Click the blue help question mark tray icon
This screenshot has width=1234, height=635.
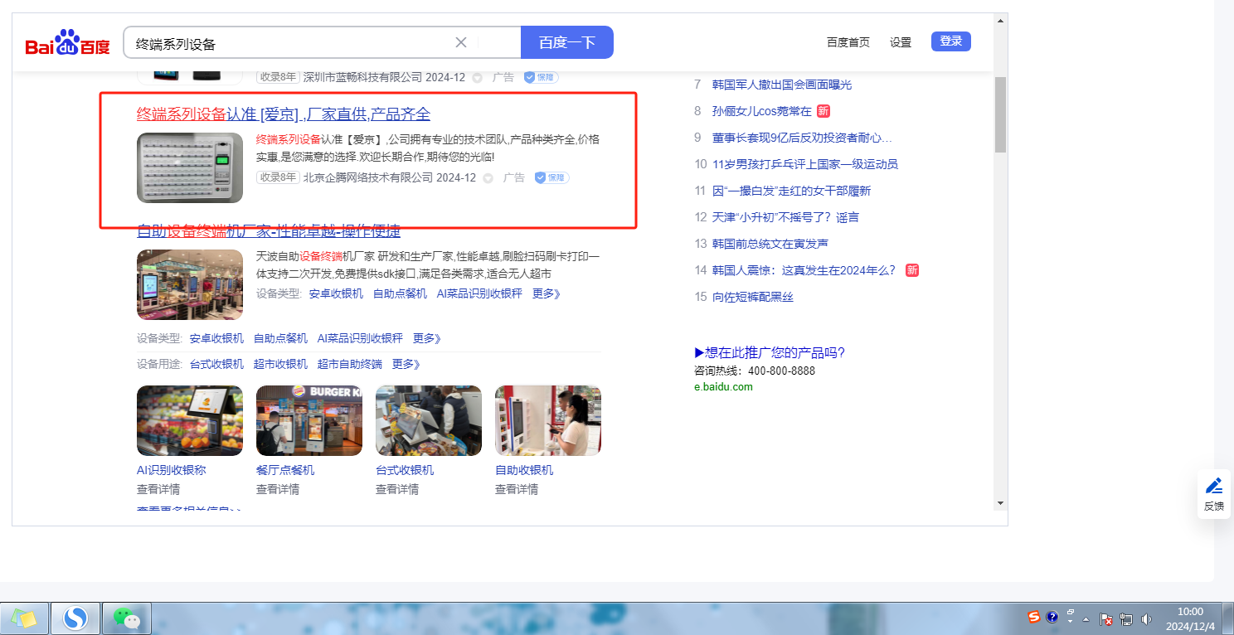(x=1052, y=617)
